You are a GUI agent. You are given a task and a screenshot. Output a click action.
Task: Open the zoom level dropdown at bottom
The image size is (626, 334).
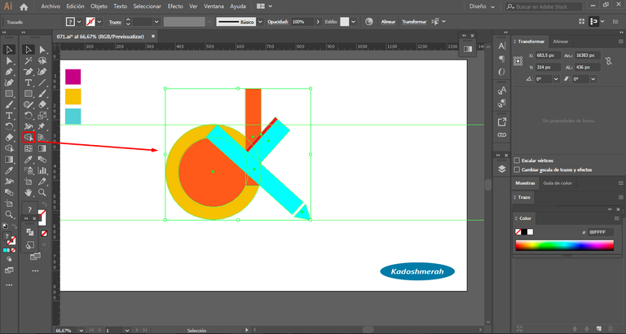(82, 331)
